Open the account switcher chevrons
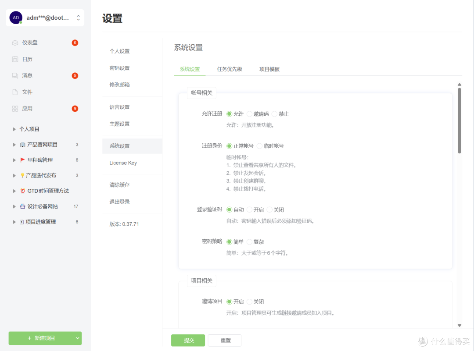This screenshot has height=351, width=474. pyautogui.click(x=78, y=18)
